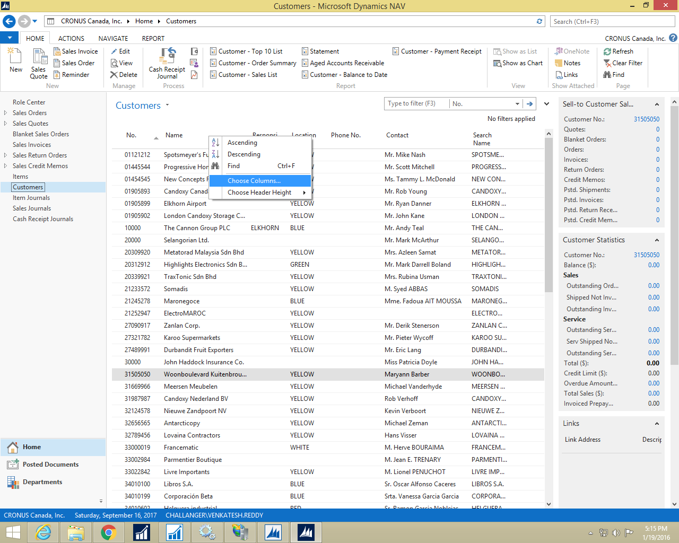679x543 pixels.
Task: Navigate back using the back arrow
Action: 8,21
